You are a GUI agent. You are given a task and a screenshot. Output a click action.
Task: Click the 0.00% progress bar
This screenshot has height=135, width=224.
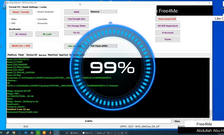point(89,121)
